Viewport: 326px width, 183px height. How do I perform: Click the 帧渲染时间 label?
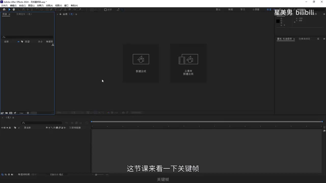[x=24, y=175]
